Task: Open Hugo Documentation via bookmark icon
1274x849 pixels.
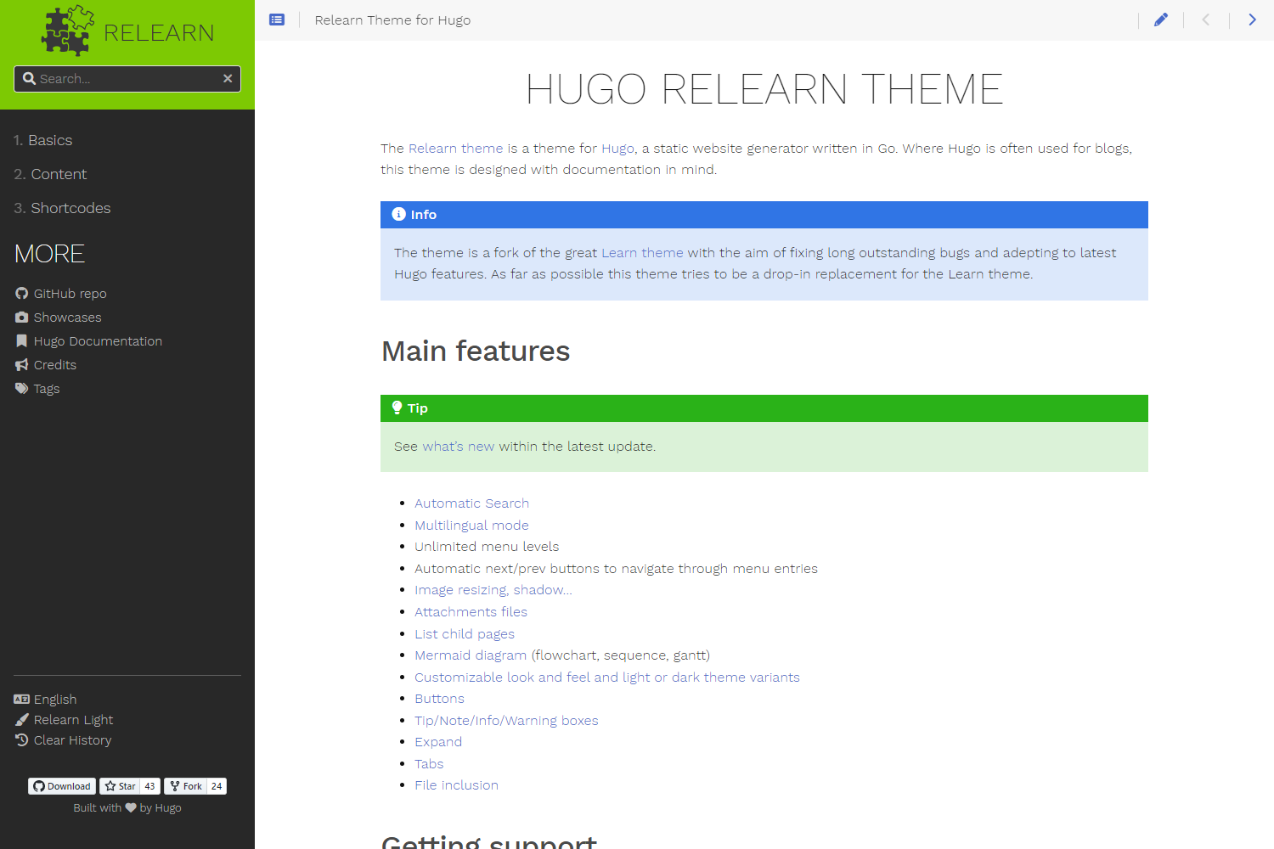Action: 21,340
